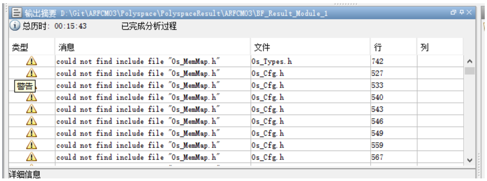Click warning icon for Os_Types.h line 742
487x181 pixels.
[x=31, y=61]
